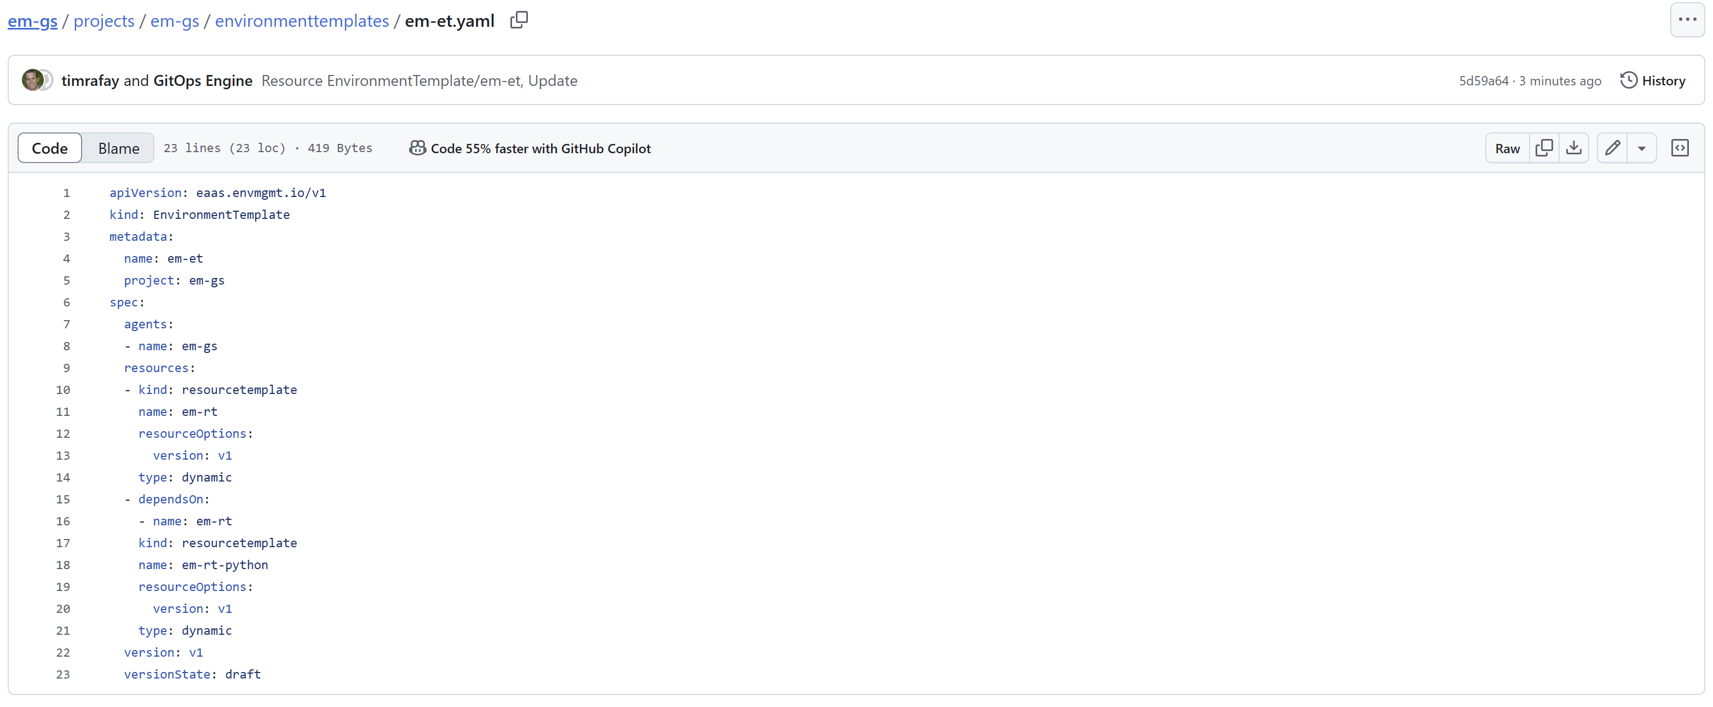Open more file actions with ellipsis icon
This screenshot has height=707, width=1713.
tap(1687, 19)
